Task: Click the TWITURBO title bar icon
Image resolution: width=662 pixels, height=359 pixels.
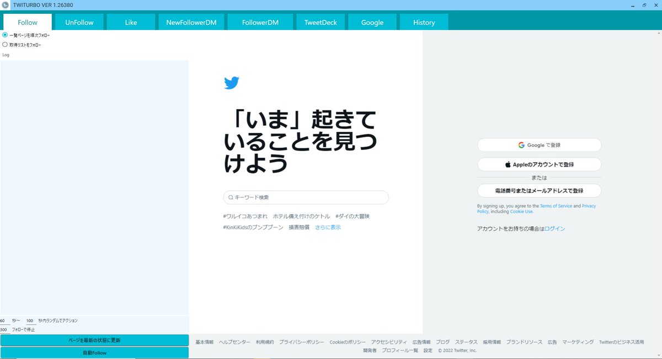Action: click(6, 4)
